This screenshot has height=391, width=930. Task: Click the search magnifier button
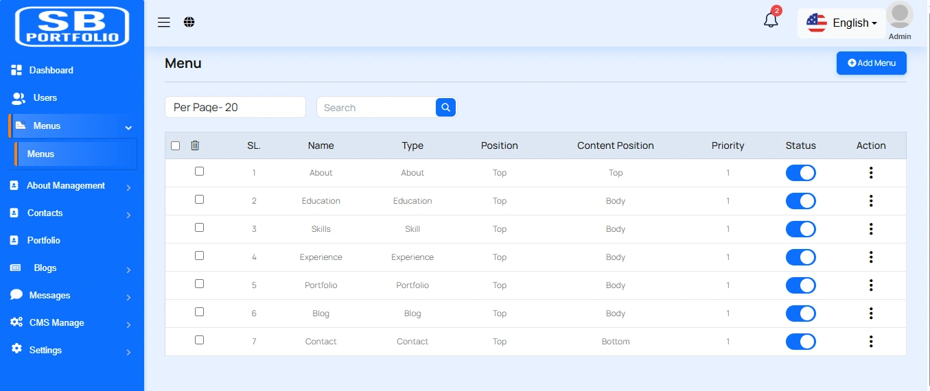click(x=445, y=107)
